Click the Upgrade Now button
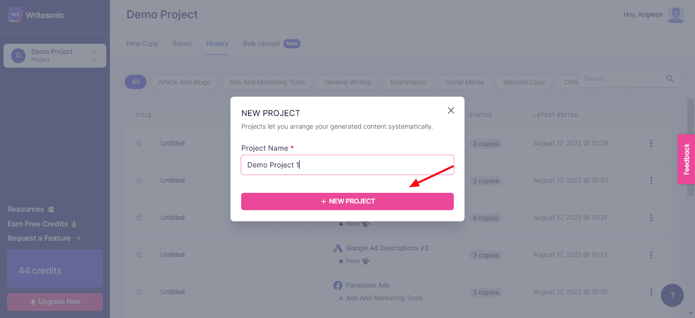Viewport: 695px width, 318px height. click(55, 302)
